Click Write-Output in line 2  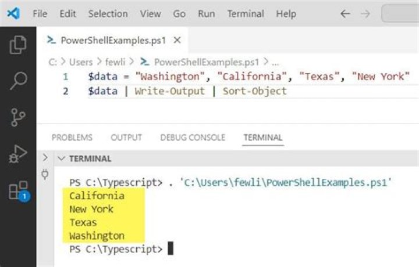(x=170, y=91)
